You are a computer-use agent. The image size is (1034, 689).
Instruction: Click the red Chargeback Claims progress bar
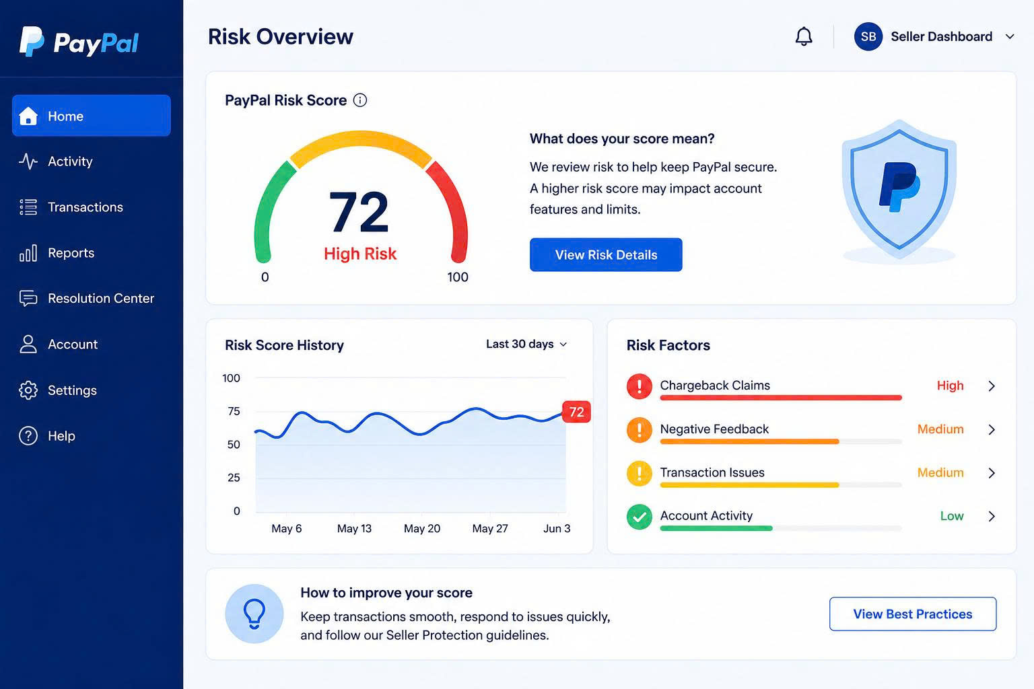click(x=781, y=398)
